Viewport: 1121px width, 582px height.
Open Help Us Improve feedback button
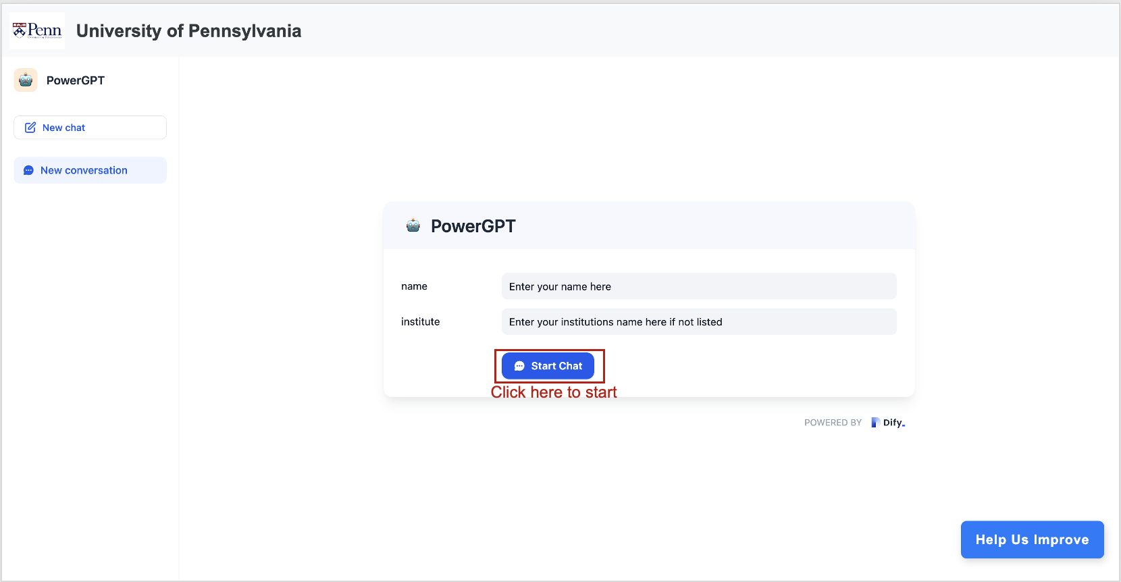[1032, 539]
